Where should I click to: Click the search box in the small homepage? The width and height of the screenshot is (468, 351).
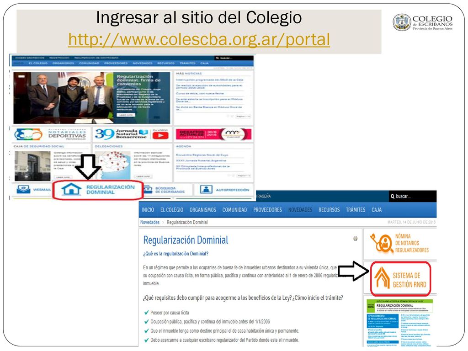pos(234,58)
